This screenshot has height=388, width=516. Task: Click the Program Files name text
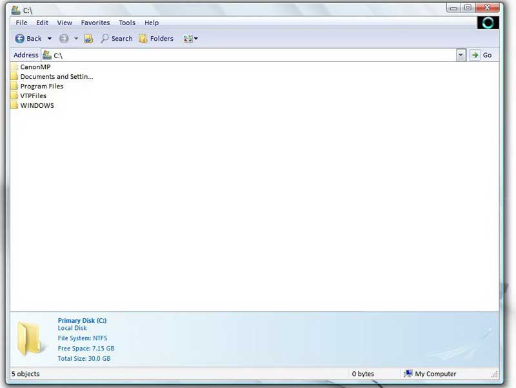42,87
